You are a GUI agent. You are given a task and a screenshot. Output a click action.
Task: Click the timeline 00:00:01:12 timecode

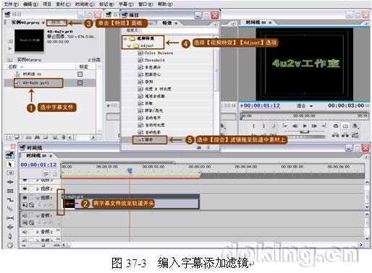coord(38,165)
